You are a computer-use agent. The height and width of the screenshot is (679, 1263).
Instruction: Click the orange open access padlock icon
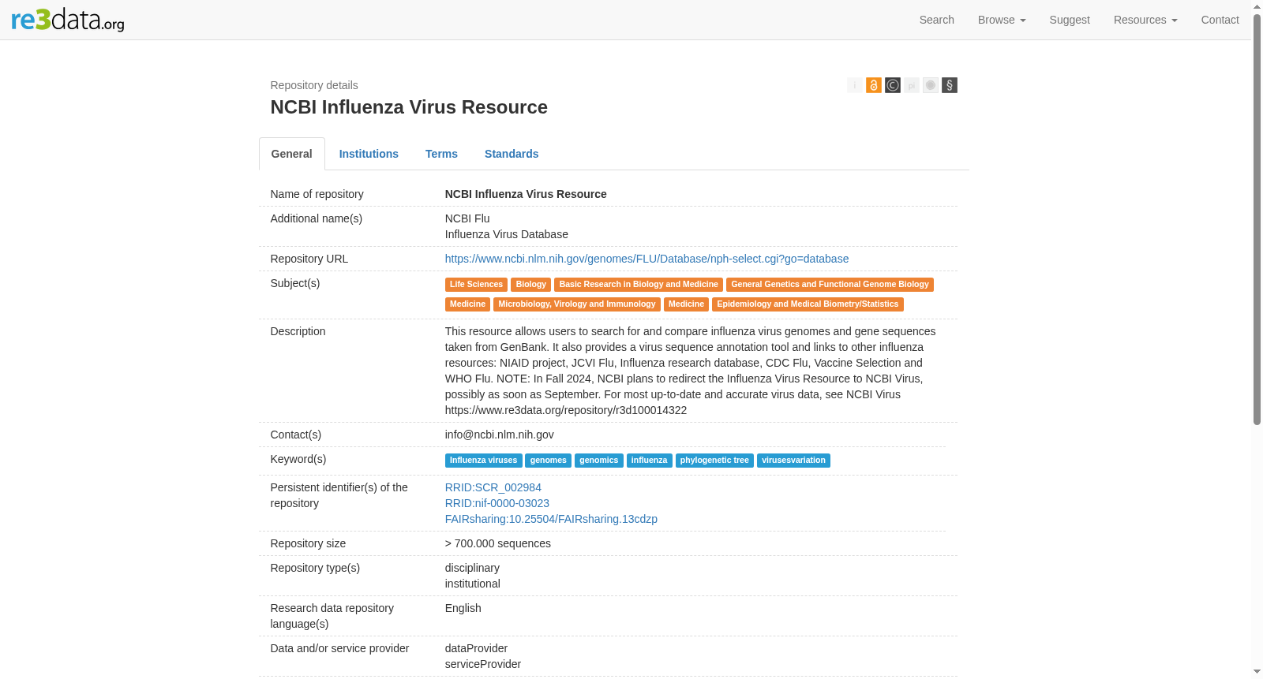[x=873, y=85]
